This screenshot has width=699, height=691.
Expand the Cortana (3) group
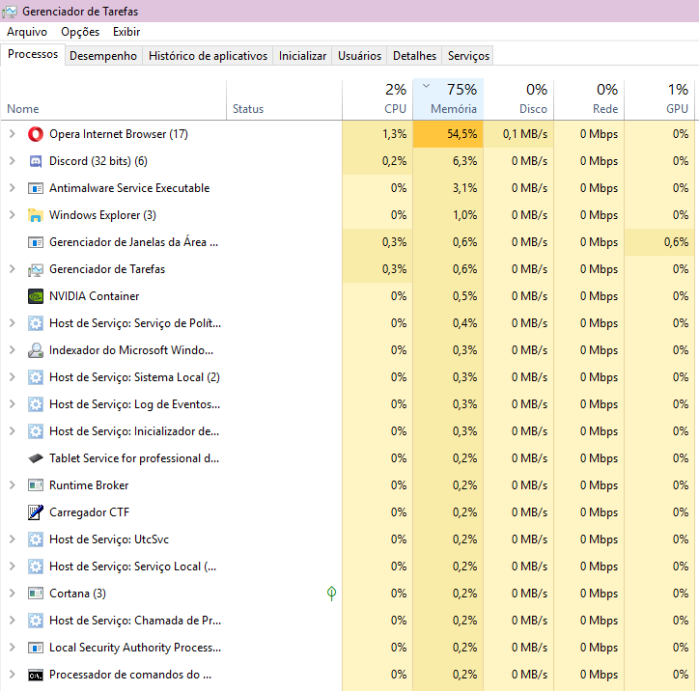[x=13, y=594]
